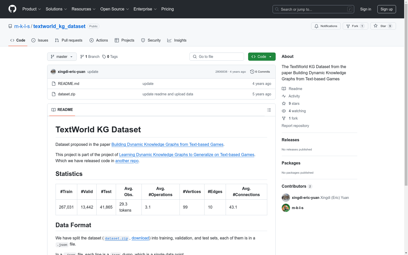This screenshot has height=255, width=408.
Task: Open the master branch dropdown
Action: pyautogui.click(x=62, y=57)
